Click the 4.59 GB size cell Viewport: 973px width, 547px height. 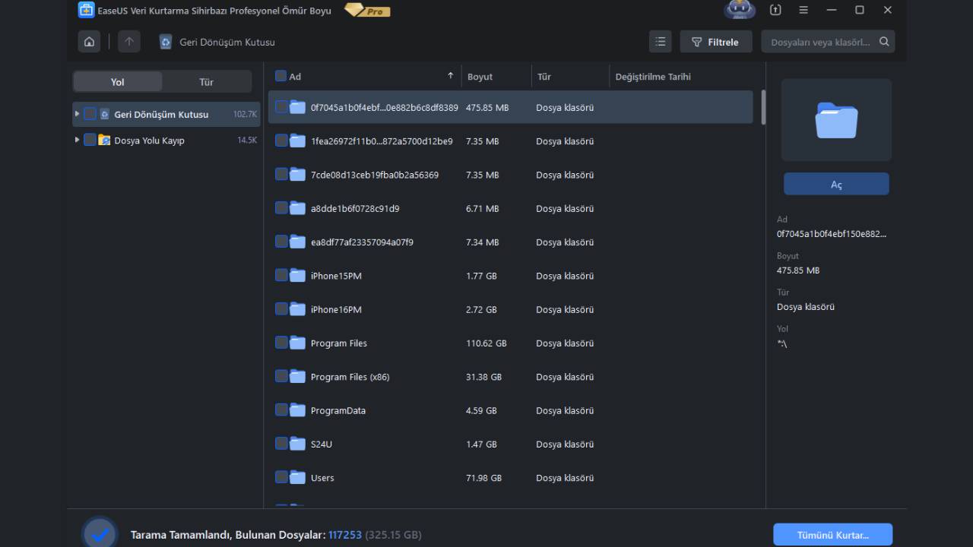tap(481, 410)
